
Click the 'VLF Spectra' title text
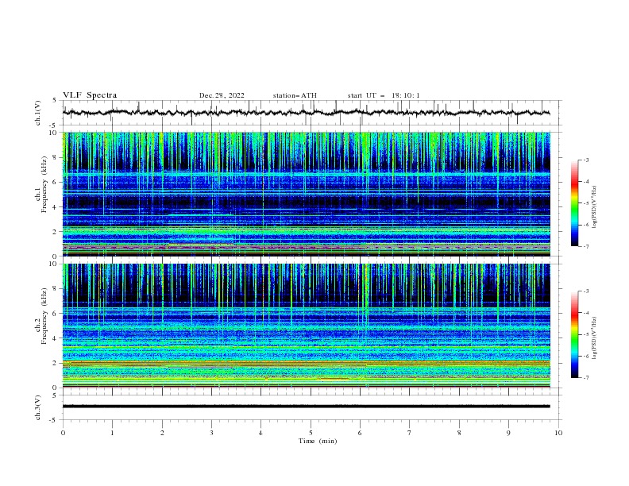90,95
